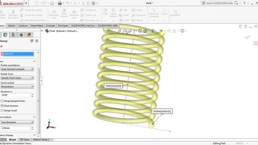
Task: Select the Hole Wizard tool
Action: (64, 13)
